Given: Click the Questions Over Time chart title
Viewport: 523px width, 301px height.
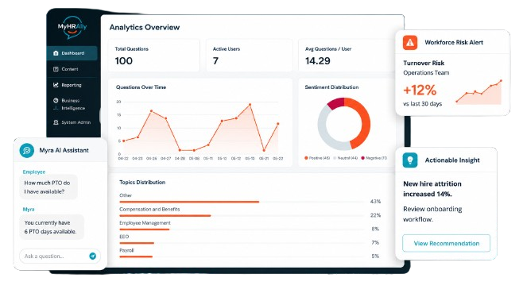Looking at the screenshot, I should [x=141, y=87].
